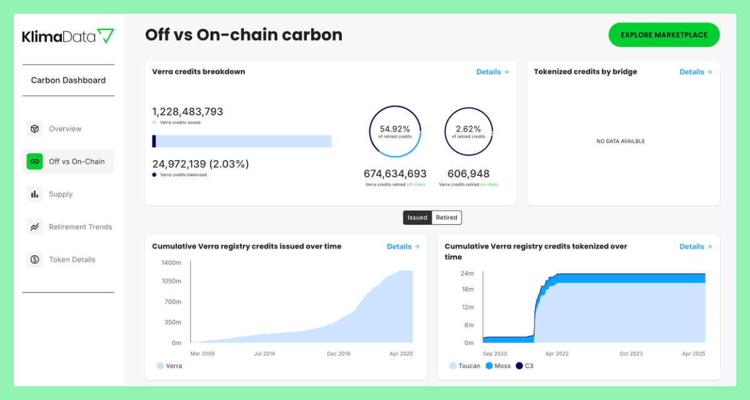
Task: Click the Supply bar chart icon
Action: point(34,194)
